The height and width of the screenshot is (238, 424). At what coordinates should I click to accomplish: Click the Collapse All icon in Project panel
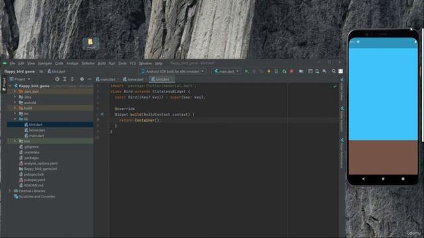[72, 79]
